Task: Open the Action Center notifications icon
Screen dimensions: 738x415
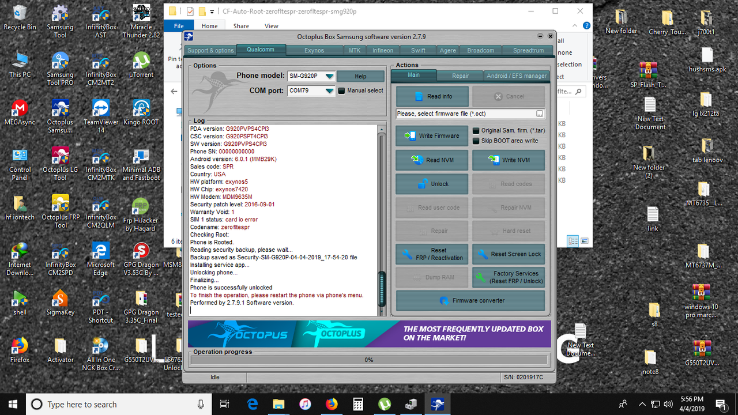Action: (x=720, y=404)
